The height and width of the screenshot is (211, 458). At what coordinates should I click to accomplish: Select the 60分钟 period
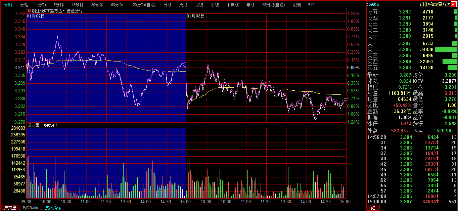117,5
